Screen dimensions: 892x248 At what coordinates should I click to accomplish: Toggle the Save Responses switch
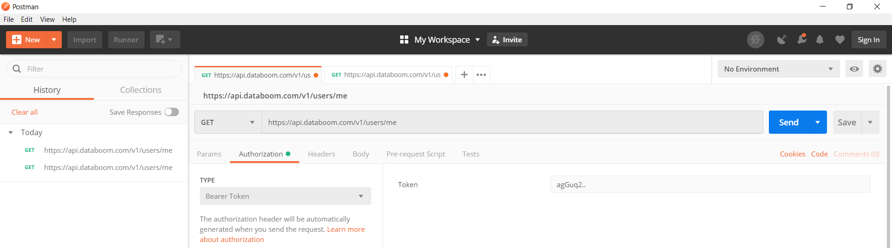point(171,112)
